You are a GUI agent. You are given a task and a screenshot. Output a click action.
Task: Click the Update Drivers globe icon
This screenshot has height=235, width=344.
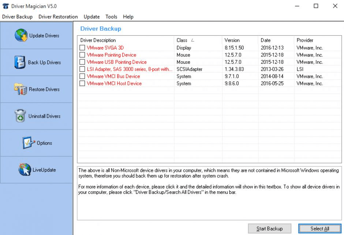21,36
